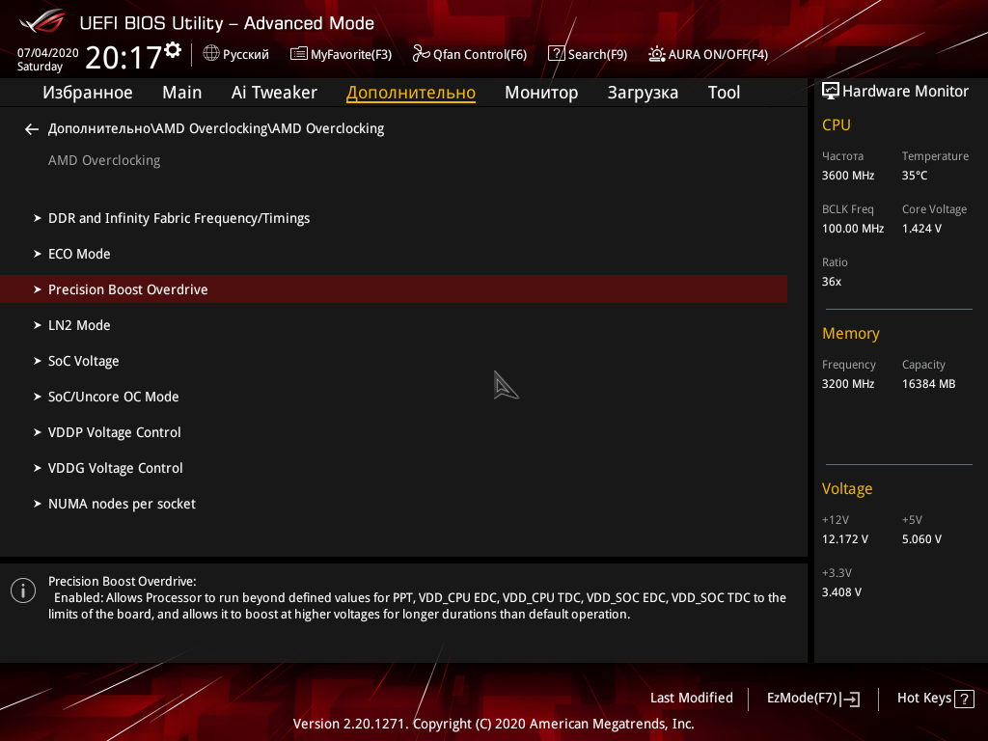Click the breadcrumb path Дополнительно\AMD Overclocking
Viewport: 988px width, 741px height.
(216, 128)
